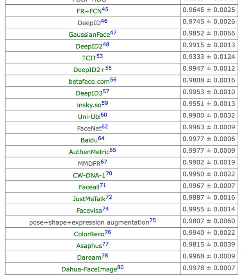
Task: Click the TCIT entry link
Action: [x=89, y=58]
